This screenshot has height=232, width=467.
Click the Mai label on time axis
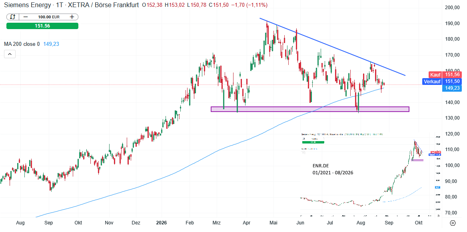click(274, 223)
